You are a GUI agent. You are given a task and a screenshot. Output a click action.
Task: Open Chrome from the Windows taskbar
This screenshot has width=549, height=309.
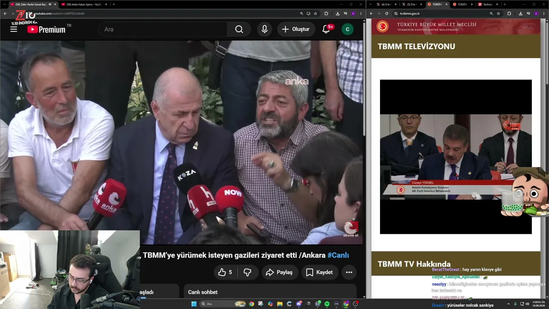click(x=251, y=304)
